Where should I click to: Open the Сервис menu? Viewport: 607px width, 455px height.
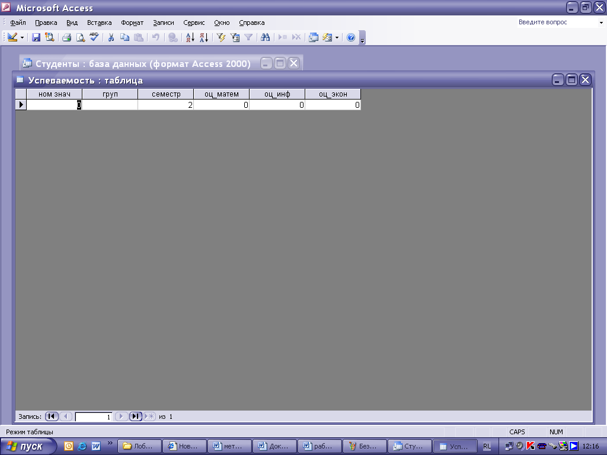pos(194,23)
